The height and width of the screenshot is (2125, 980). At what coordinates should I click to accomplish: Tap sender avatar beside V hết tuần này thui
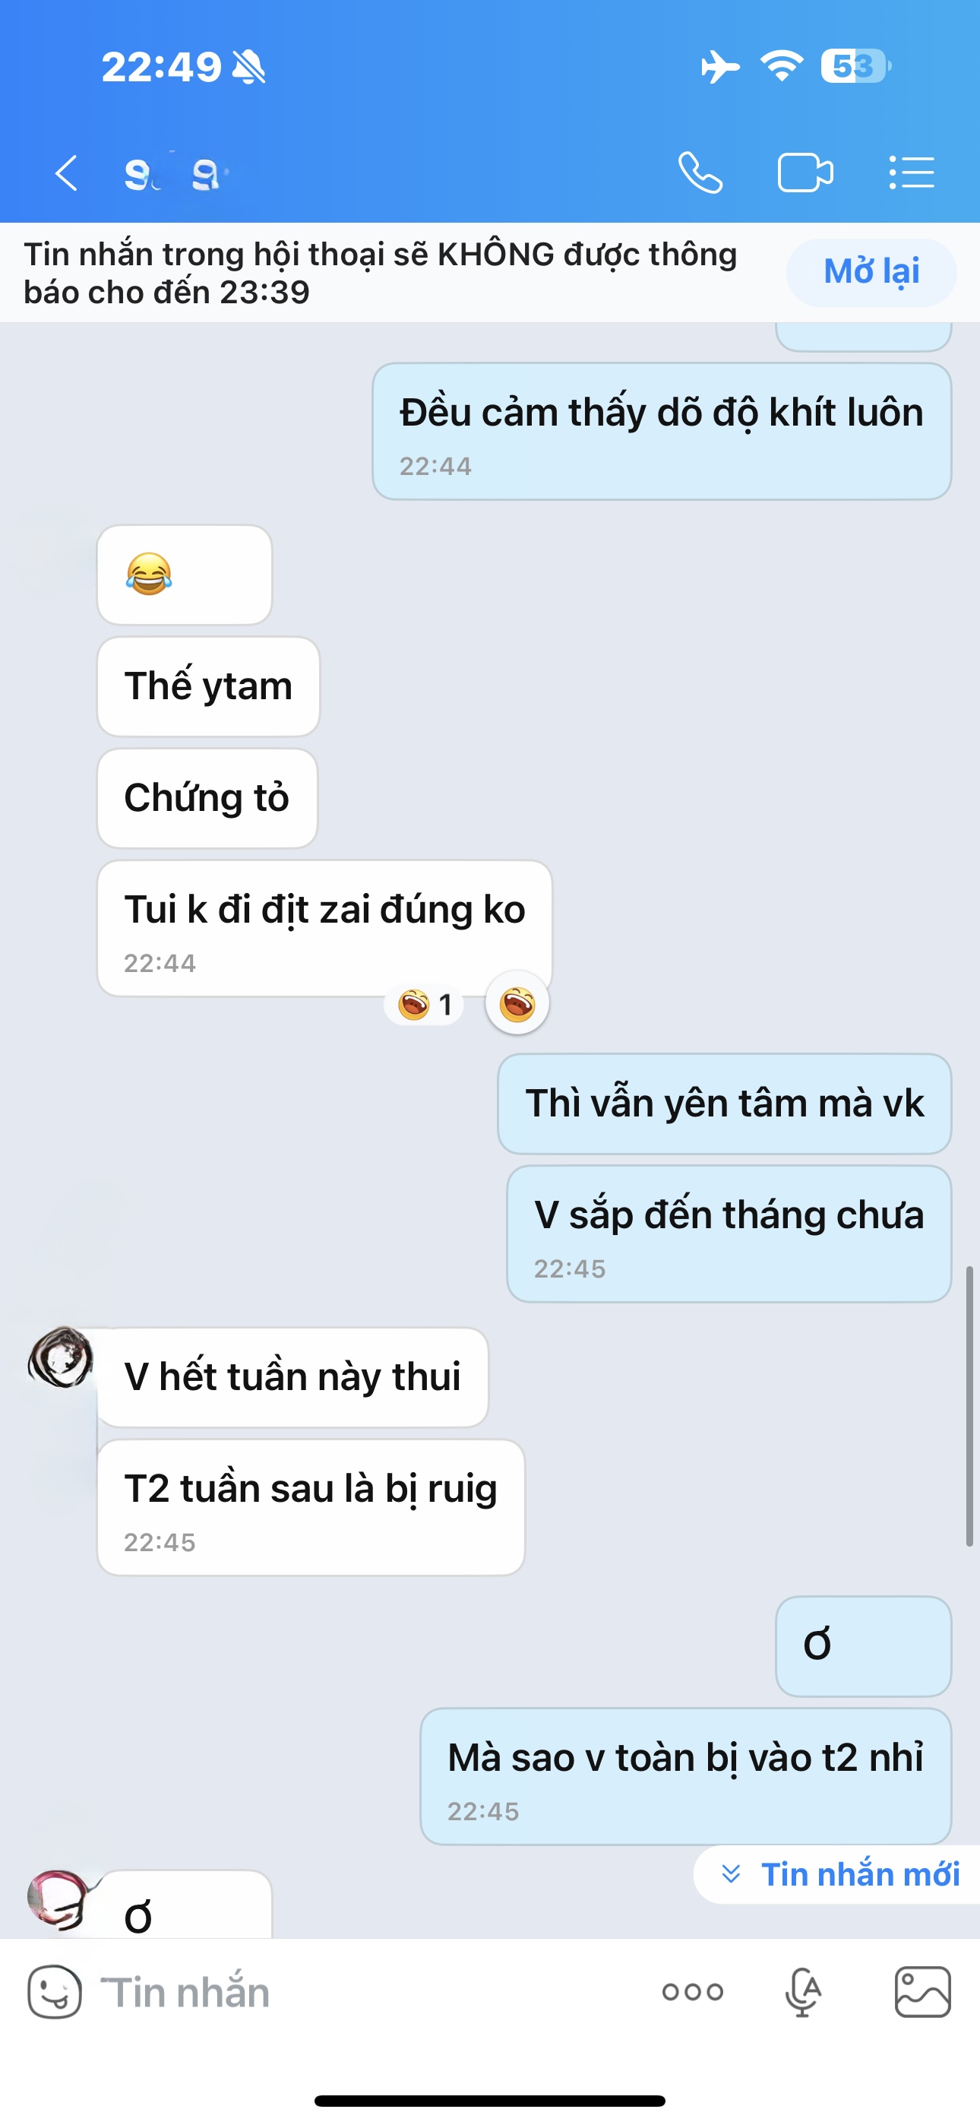click(60, 1357)
